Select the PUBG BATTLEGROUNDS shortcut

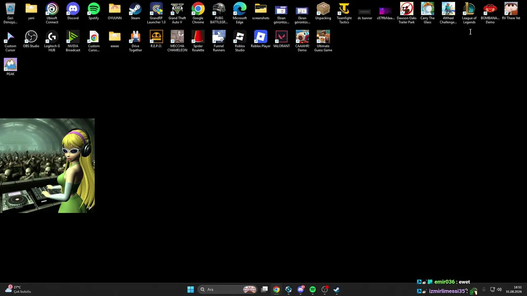click(x=219, y=13)
